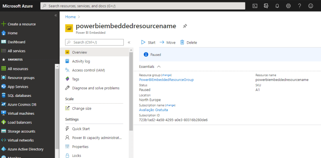The image size is (321, 158).
Task: Pin the powerbiembeddedresourcename resource to dashboard
Action: [185, 26]
